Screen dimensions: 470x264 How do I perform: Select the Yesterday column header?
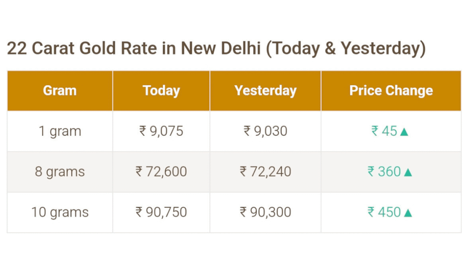click(265, 91)
